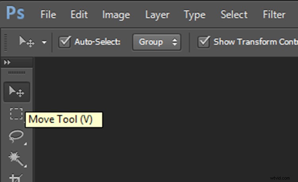Screen dimensions: 298x182
Task: Select the Rectangular Marquee tool
Action: tap(16, 114)
